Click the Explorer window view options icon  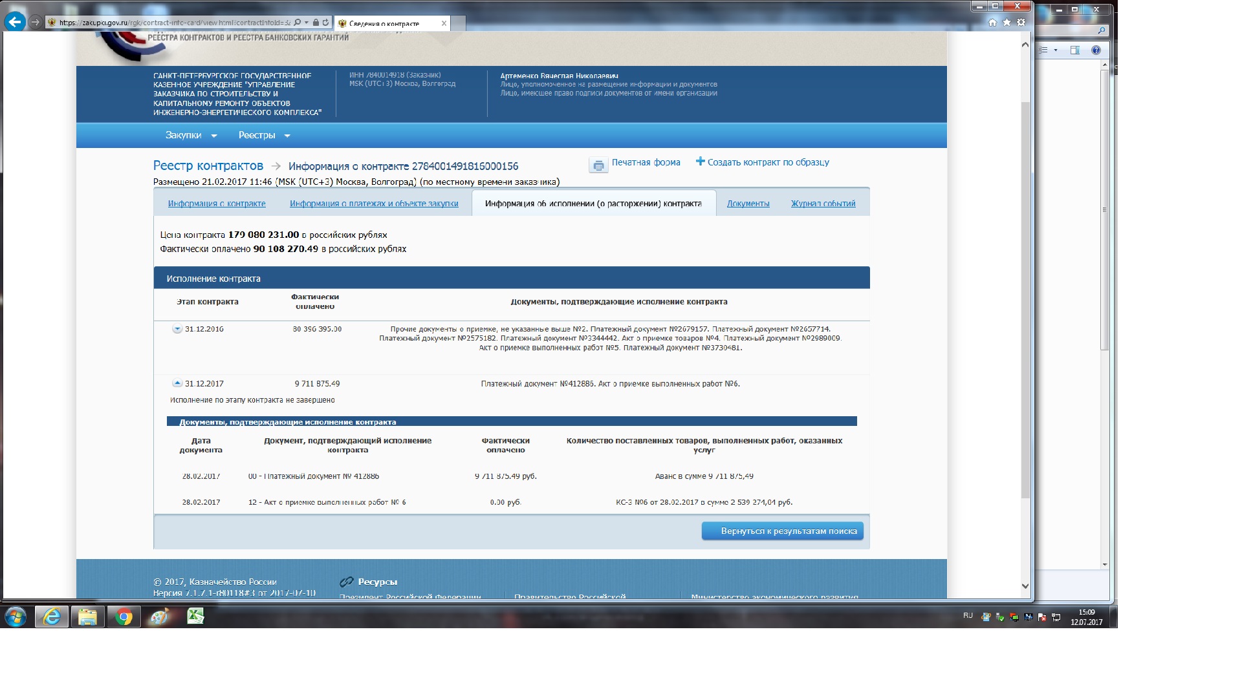pos(1043,50)
